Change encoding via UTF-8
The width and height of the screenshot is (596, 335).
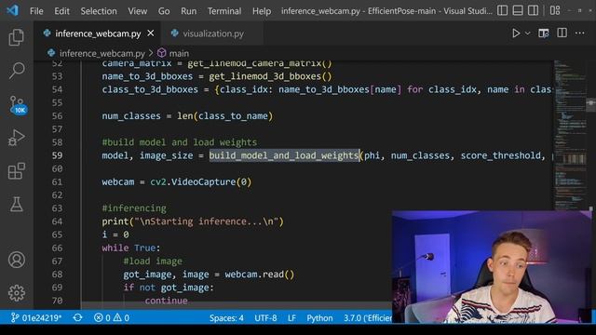(265, 318)
